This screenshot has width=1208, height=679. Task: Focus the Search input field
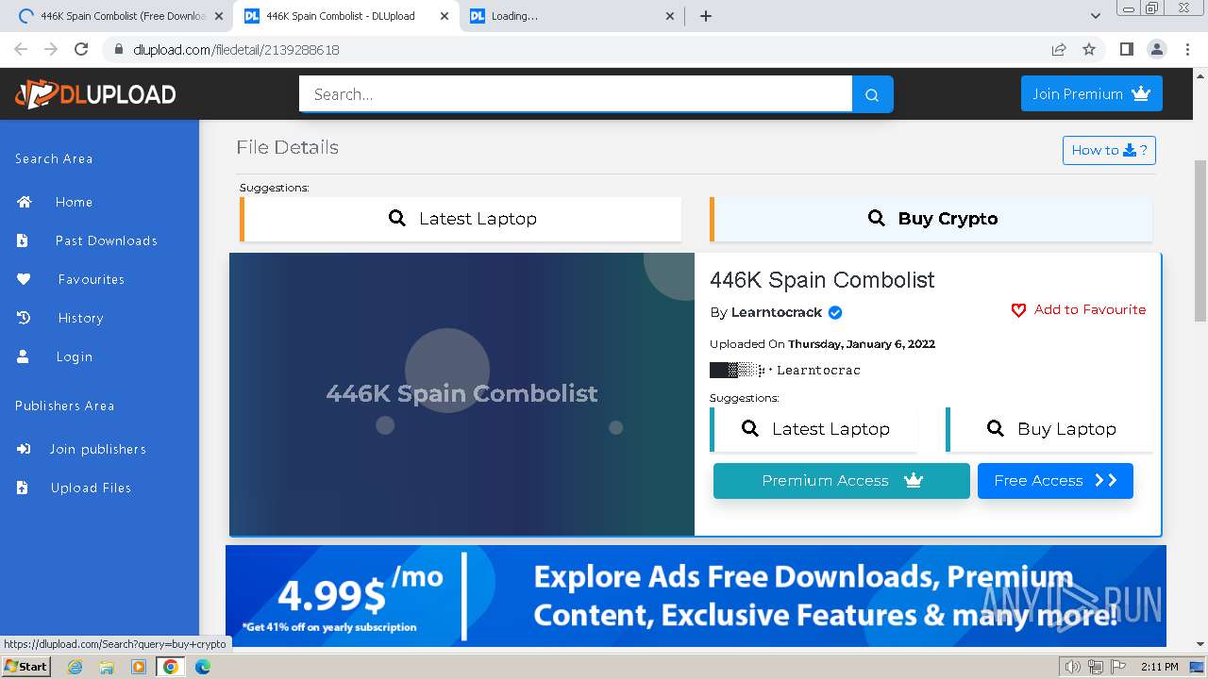[576, 94]
